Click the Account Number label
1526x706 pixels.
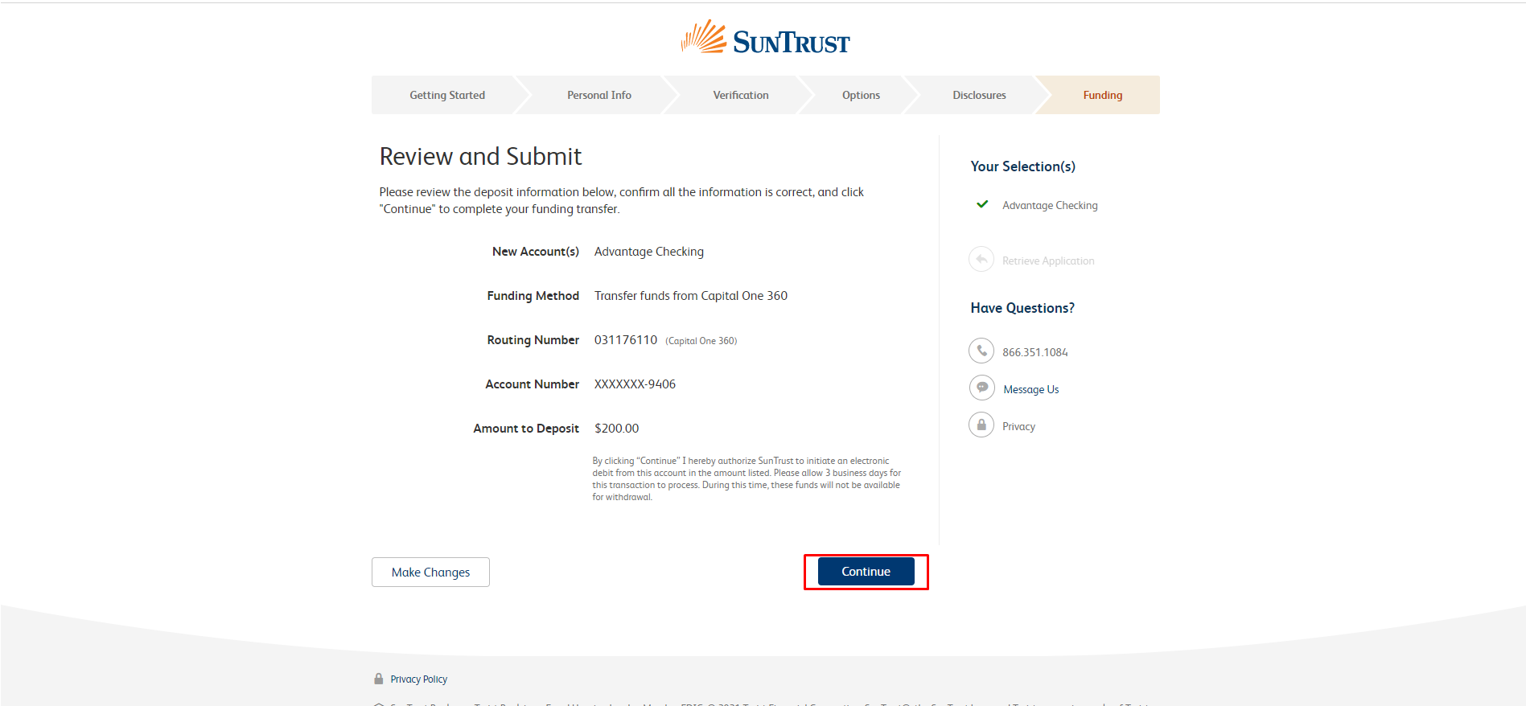533,384
